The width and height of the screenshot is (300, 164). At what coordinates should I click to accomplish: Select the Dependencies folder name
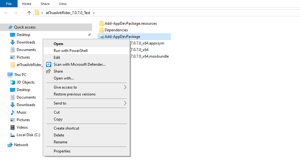116,30
